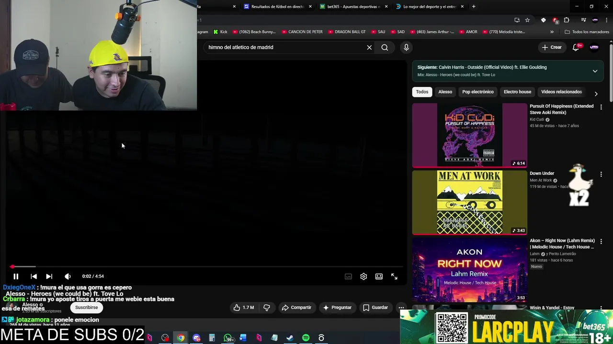613x344 pixels.
Task: Toggle subtitles on the player
Action: pyautogui.click(x=348, y=276)
